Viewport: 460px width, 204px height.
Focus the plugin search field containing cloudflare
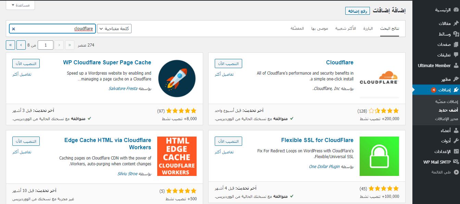[x=52, y=29]
